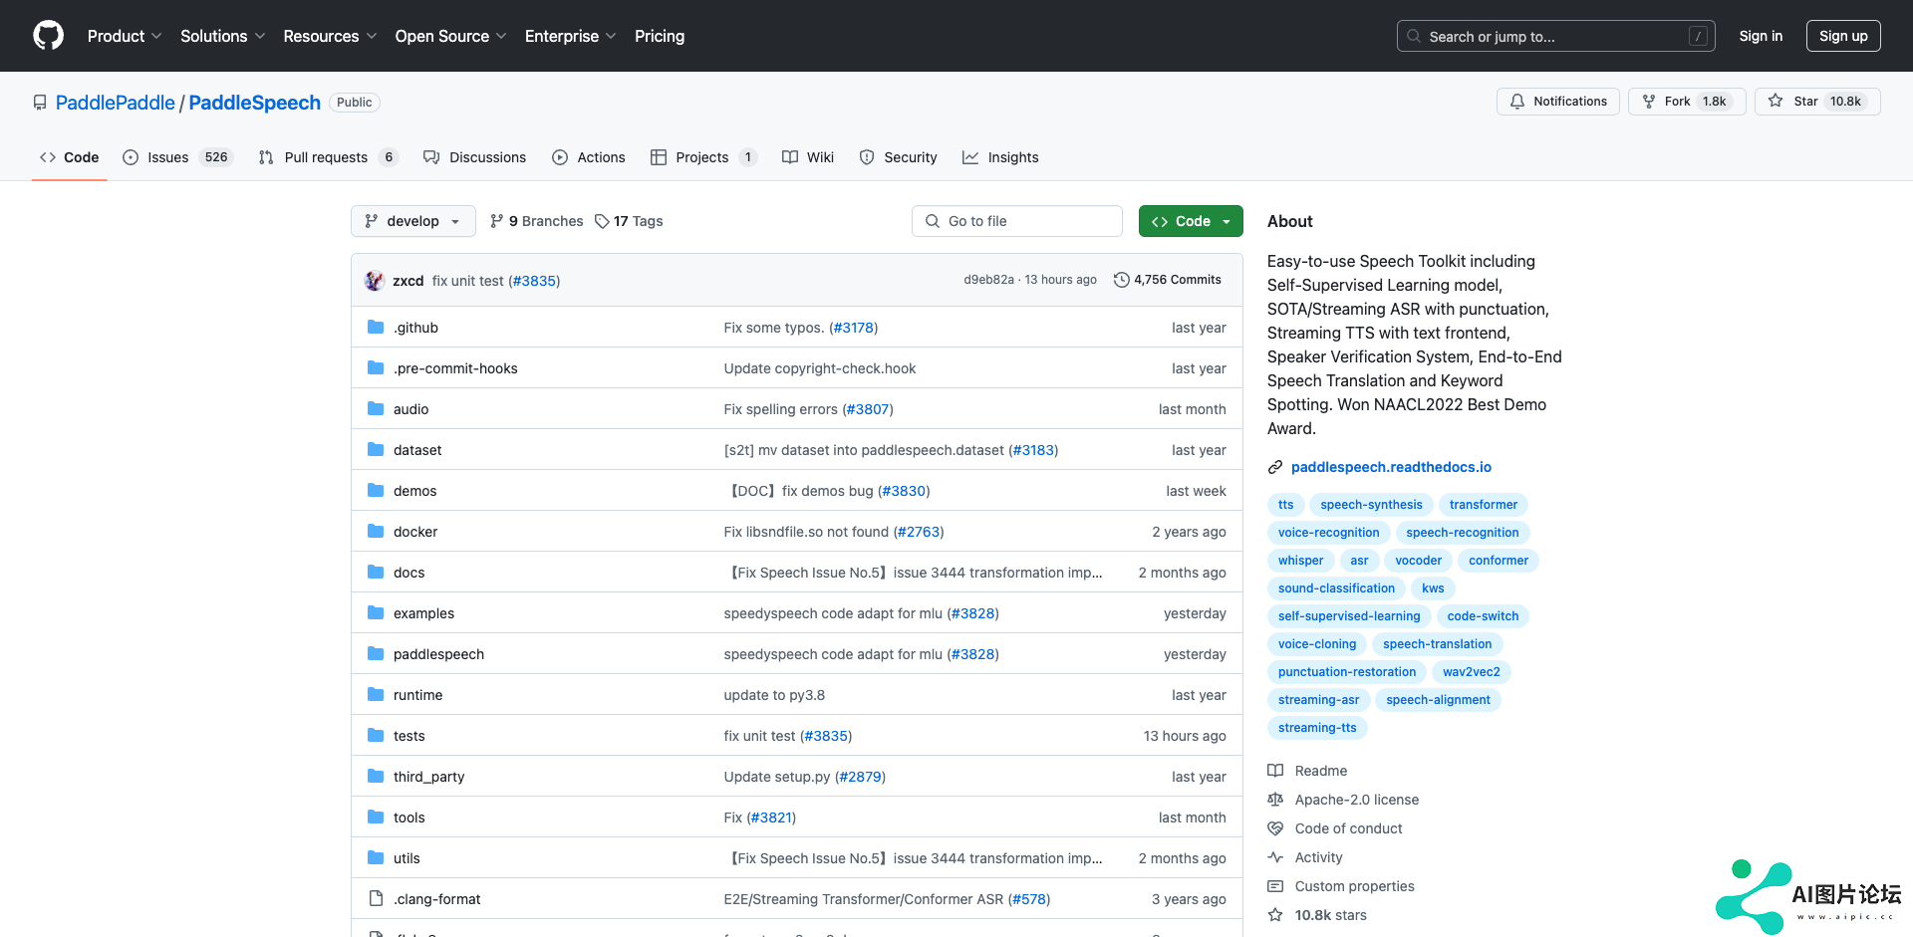The image size is (1913, 937).
Task: Click the utils folder icon
Action: (x=376, y=858)
